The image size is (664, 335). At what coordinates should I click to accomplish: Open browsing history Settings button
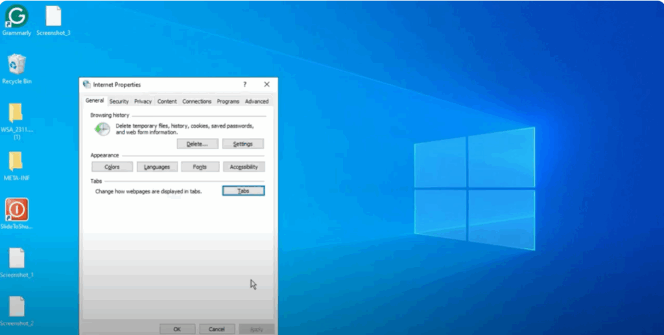(x=243, y=144)
